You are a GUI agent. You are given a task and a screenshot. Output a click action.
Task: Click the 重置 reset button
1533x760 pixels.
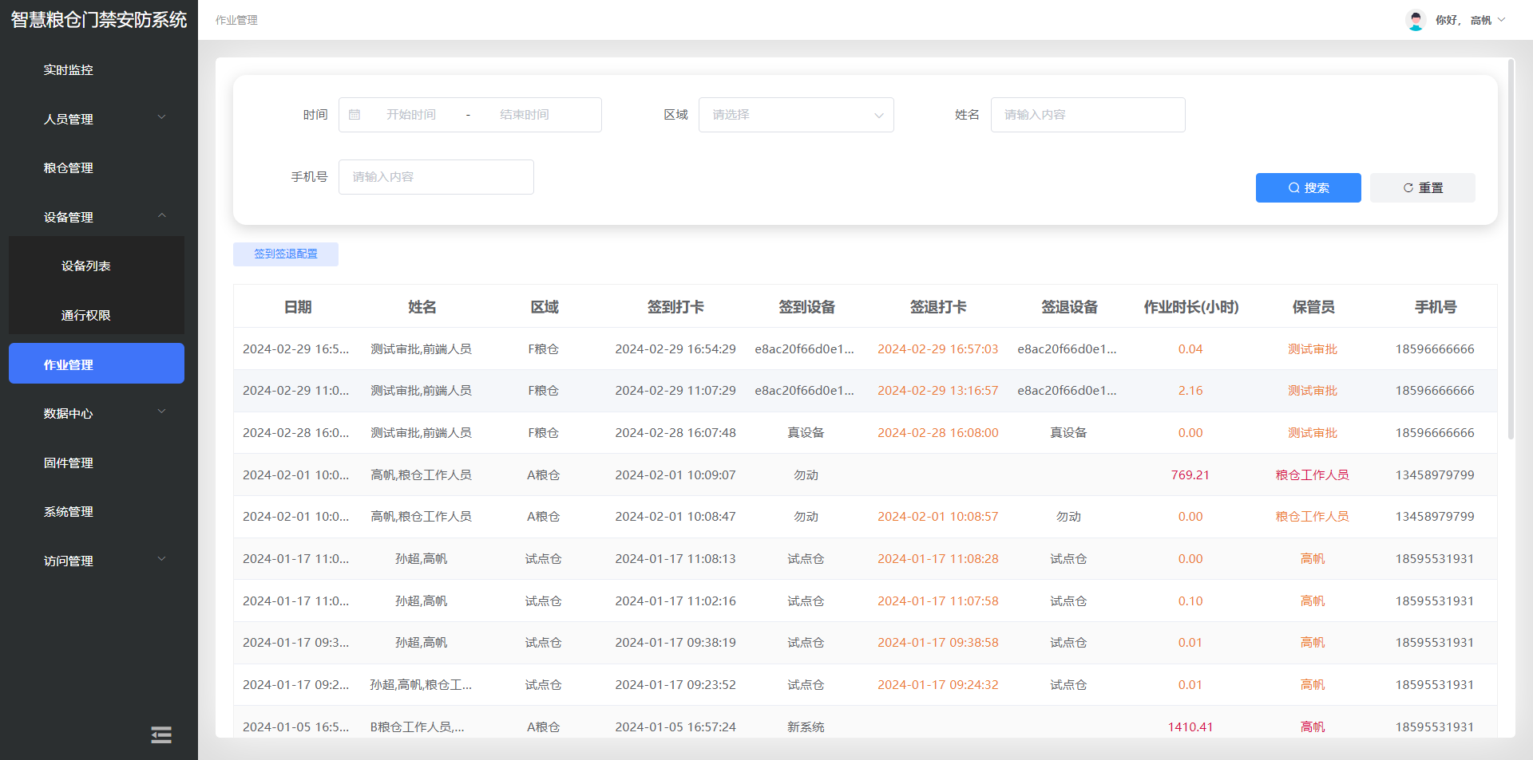(1422, 187)
